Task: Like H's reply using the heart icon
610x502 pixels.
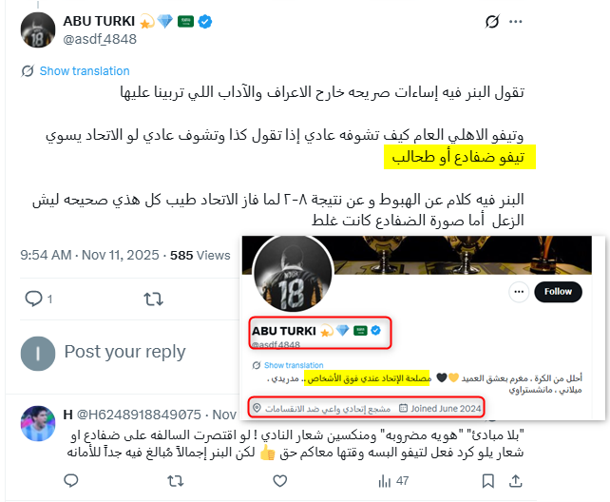Action: coord(279,481)
